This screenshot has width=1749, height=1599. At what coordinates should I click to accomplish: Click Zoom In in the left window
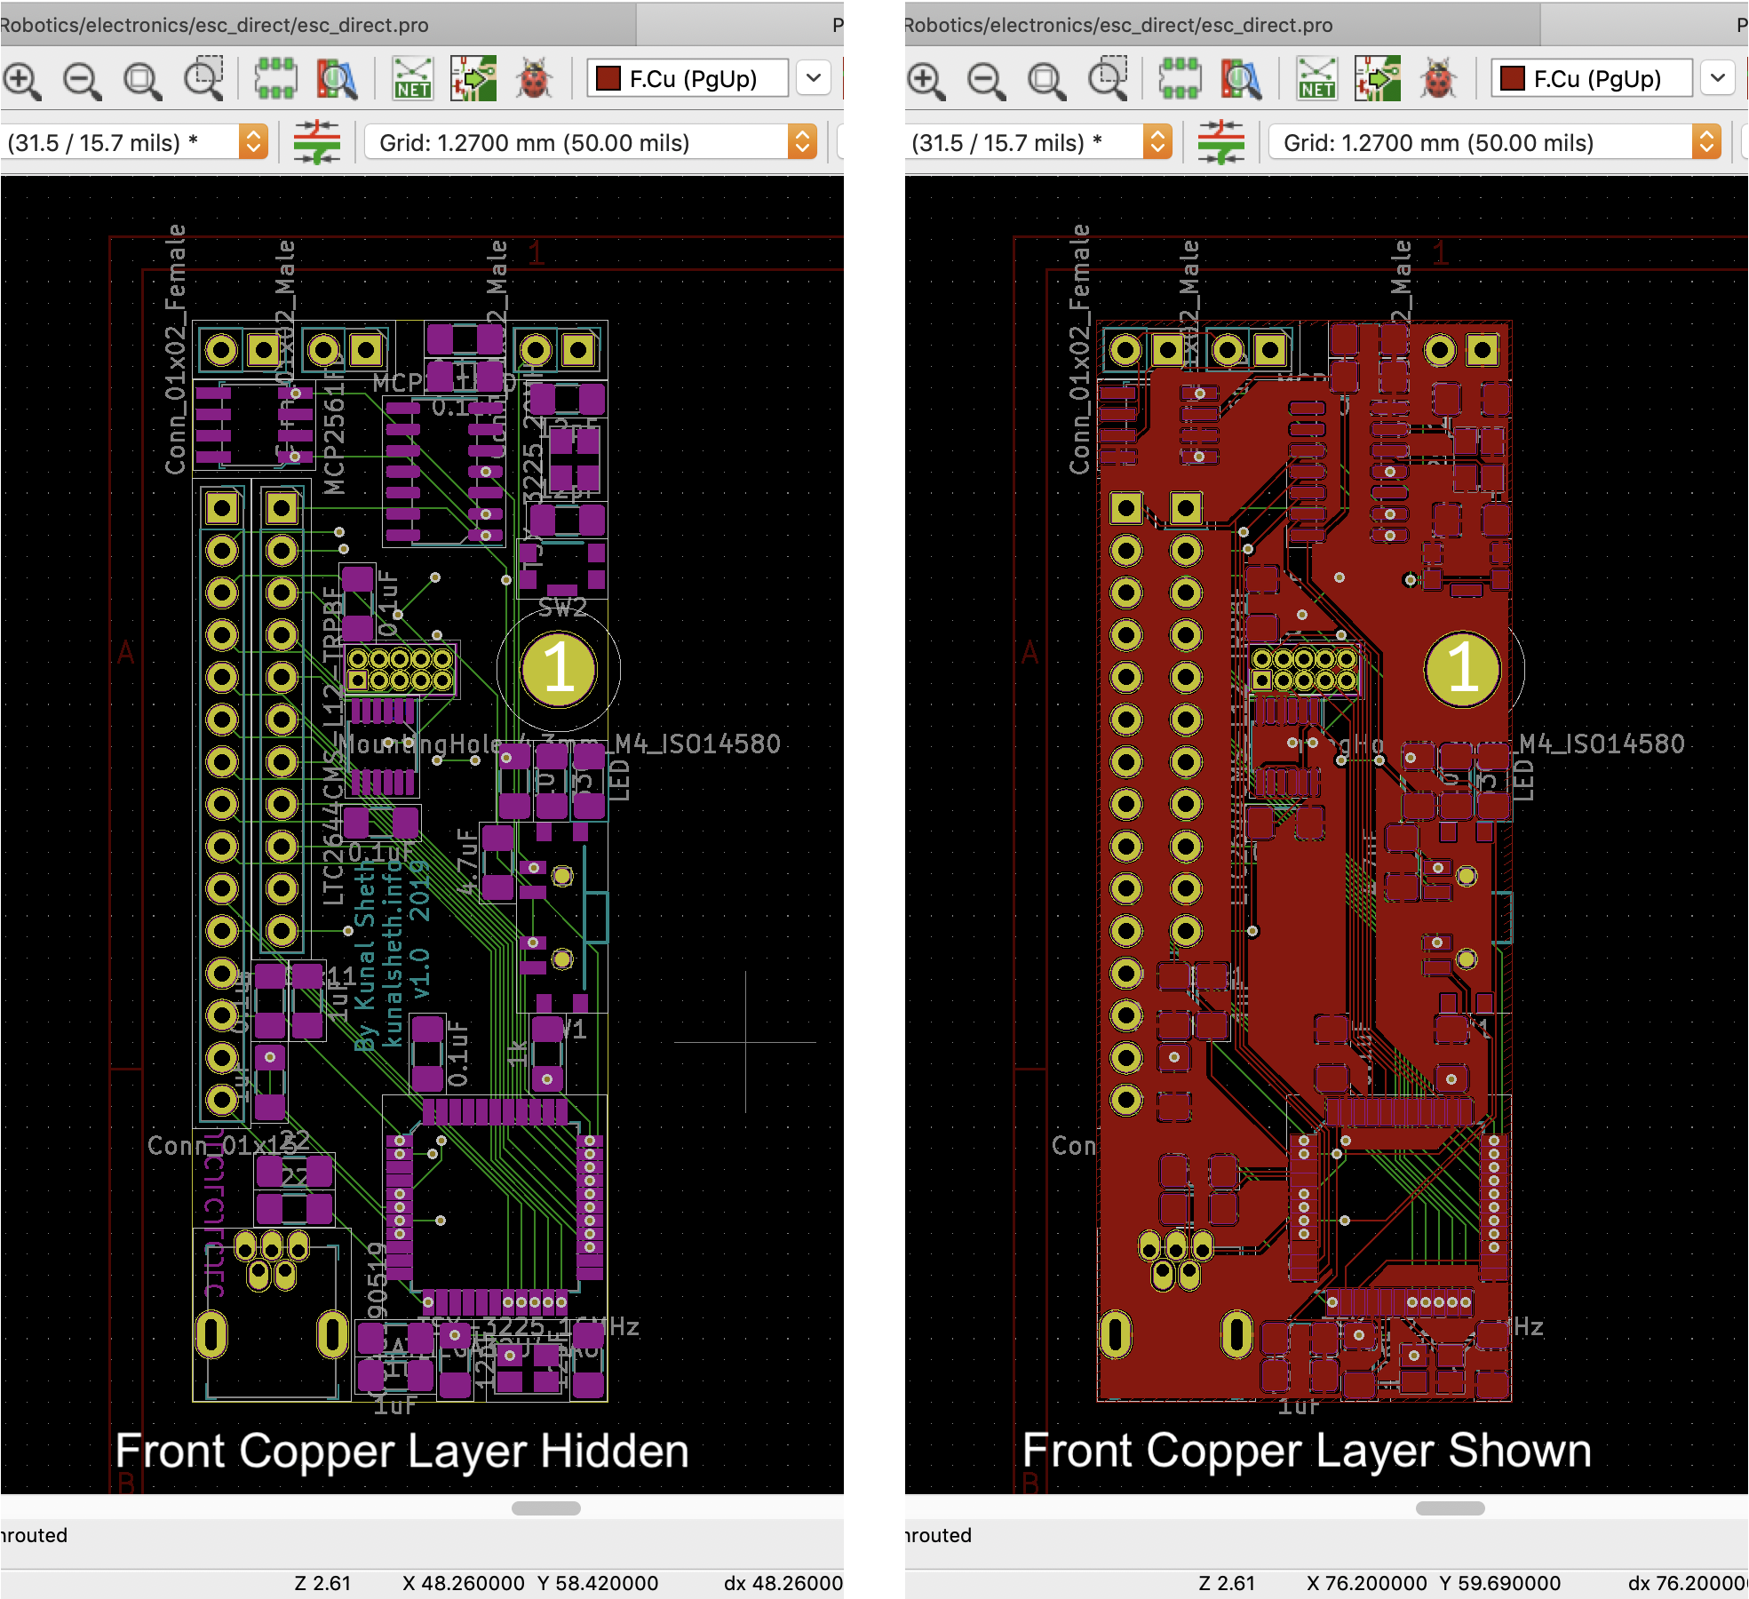coord(22,80)
